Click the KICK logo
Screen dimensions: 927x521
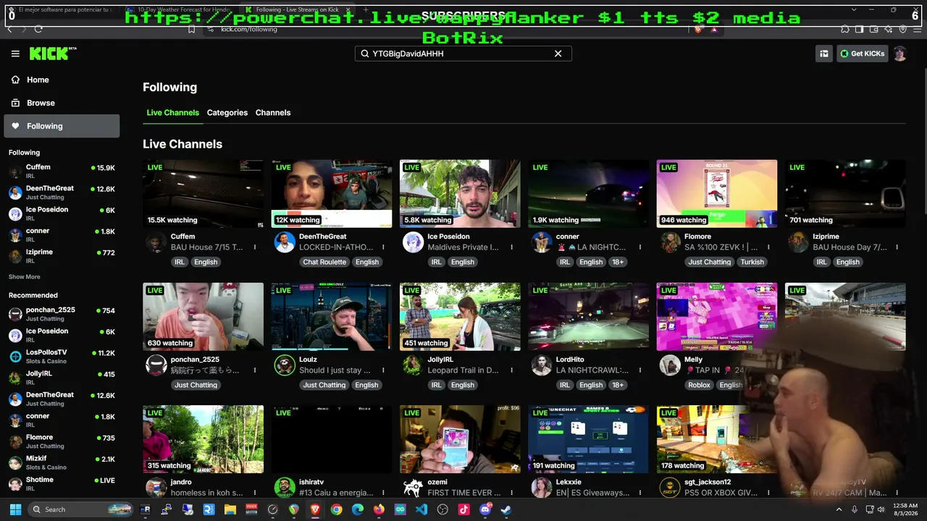click(x=52, y=54)
